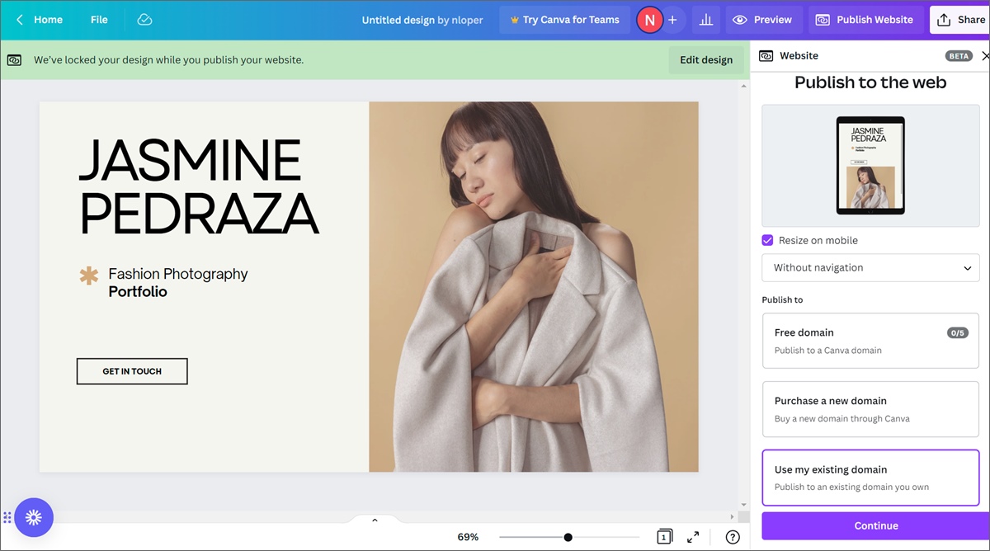Open the page list via page count icon
Image resolution: width=990 pixels, height=551 pixels.
click(x=664, y=536)
